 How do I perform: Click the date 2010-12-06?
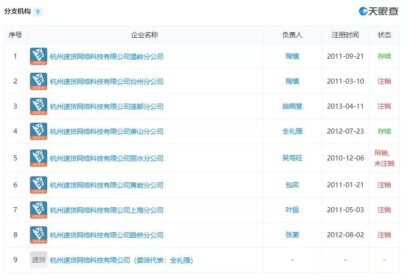pos(345,158)
